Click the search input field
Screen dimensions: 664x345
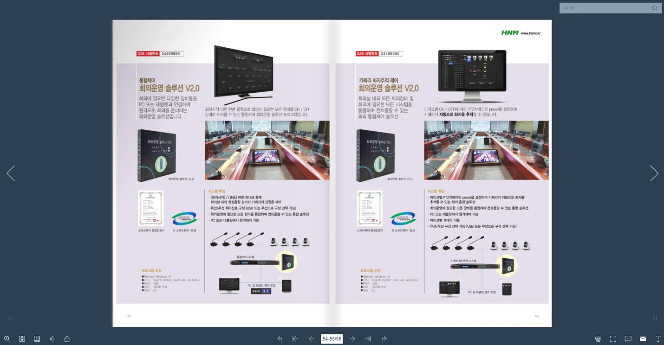[605, 8]
